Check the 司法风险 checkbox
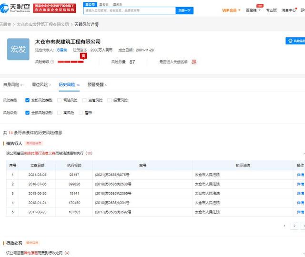The height and width of the screenshot is (257, 305). pyautogui.click(x=59, y=100)
